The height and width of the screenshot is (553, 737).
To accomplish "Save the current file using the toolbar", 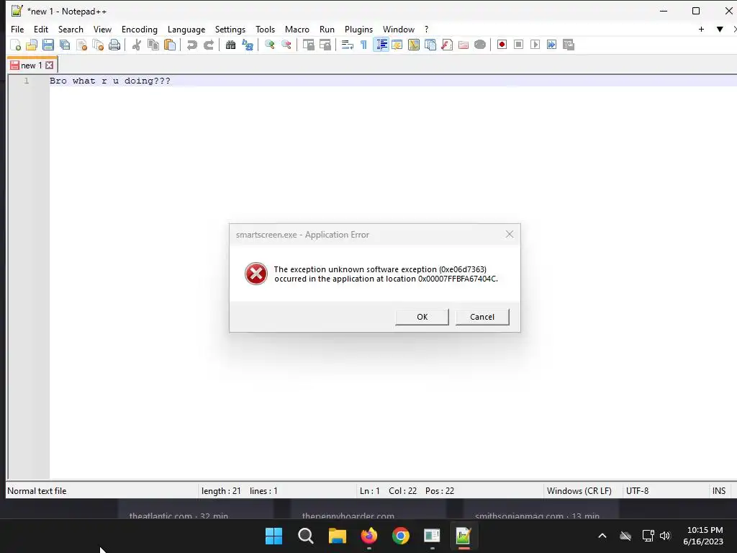I will 48,45.
